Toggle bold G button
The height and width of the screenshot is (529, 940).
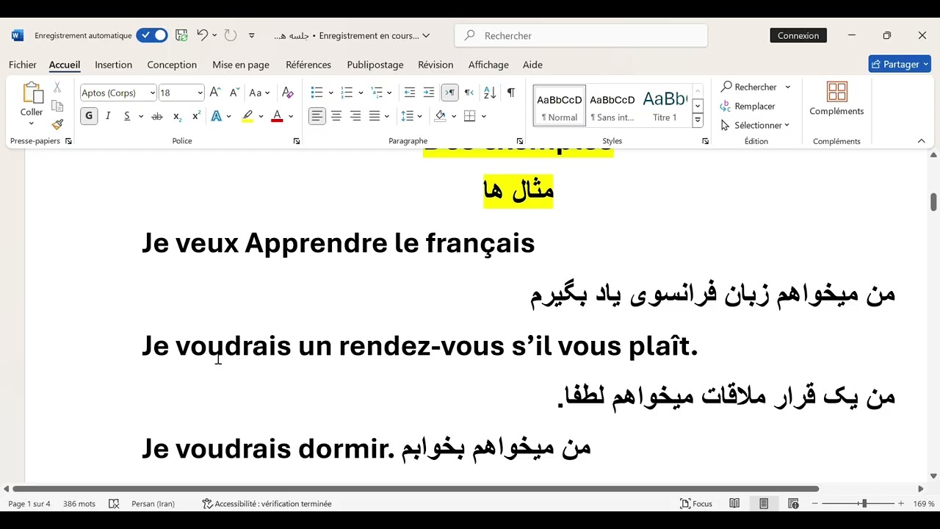89,116
